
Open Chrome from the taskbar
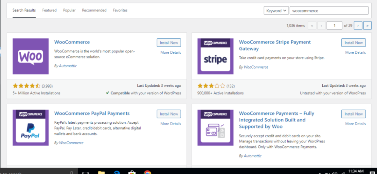point(147,173)
